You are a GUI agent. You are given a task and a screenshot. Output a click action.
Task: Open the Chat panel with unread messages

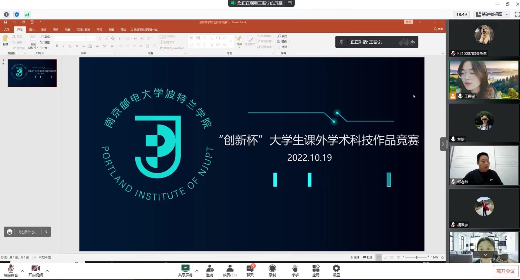[250, 268]
